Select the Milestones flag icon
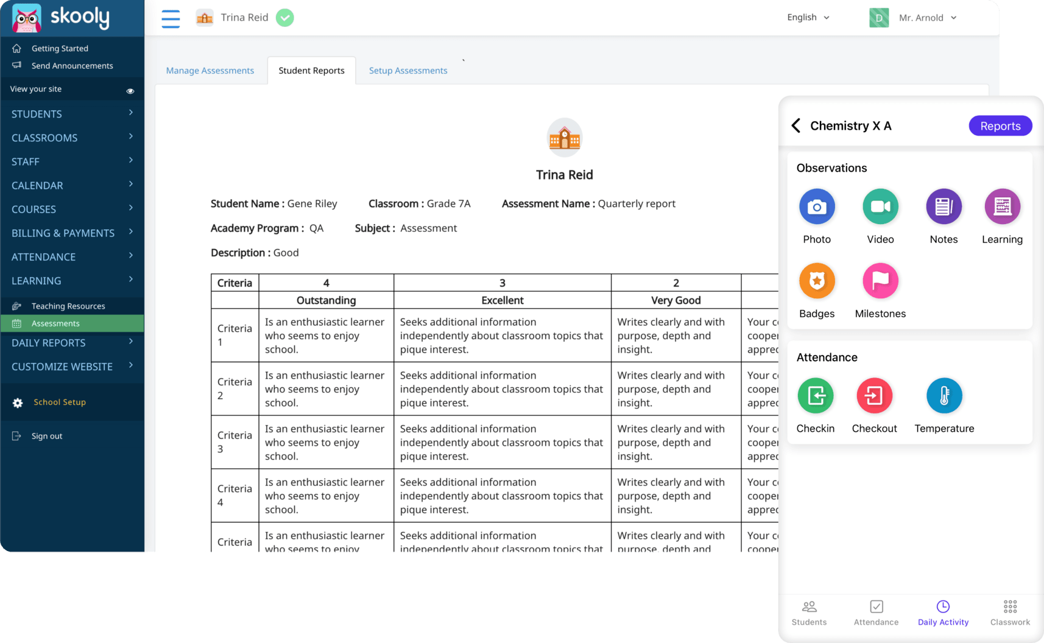 point(880,281)
